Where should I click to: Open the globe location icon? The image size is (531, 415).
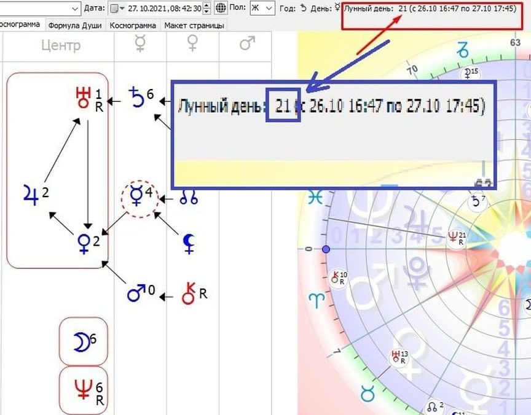(x=221, y=8)
